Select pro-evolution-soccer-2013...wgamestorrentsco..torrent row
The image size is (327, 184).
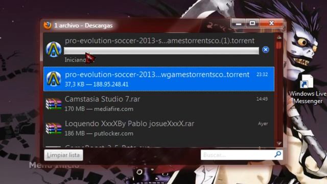tap(159, 79)
